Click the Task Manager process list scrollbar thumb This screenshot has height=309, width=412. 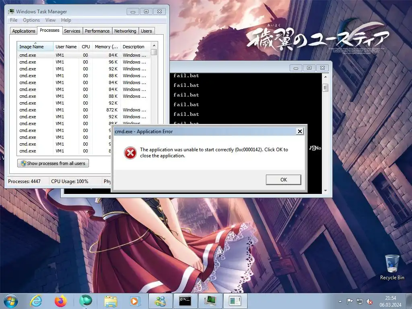154,52
